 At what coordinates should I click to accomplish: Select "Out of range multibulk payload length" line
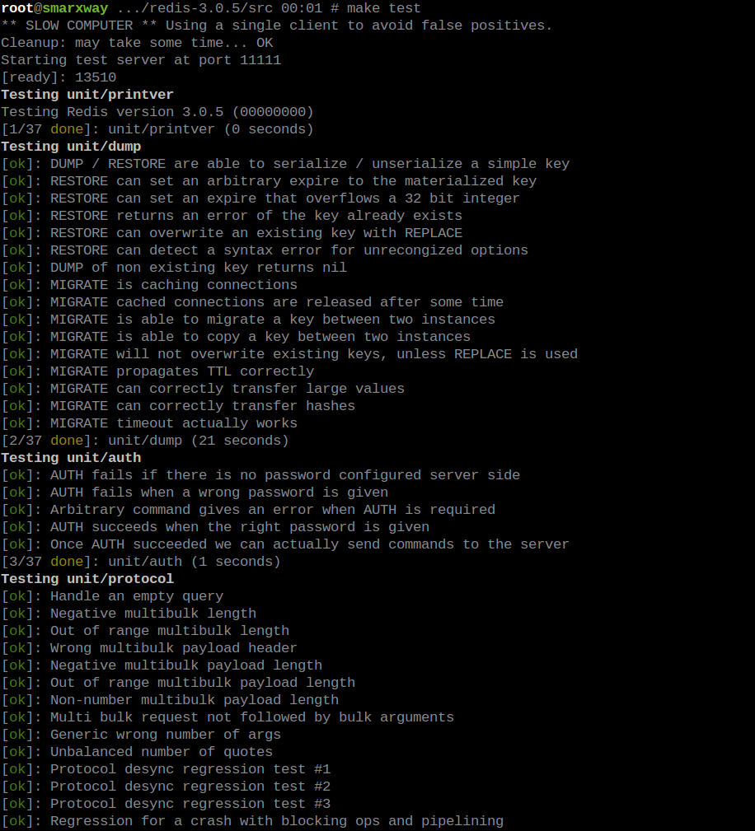178,683
